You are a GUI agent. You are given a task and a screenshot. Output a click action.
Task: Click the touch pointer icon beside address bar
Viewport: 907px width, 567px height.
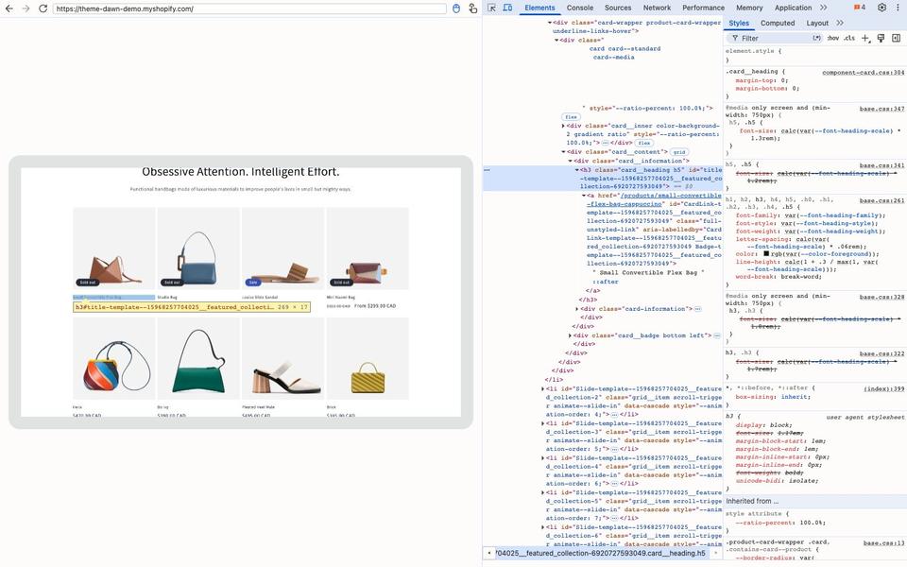(x=472, y=9)
